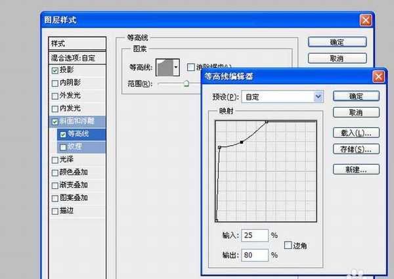
Task: Enable the 消除锯齿 checkbox
Action: click(190, 66)
